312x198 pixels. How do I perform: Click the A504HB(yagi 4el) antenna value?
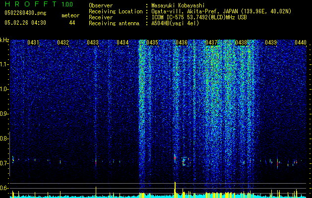[175, 23]
